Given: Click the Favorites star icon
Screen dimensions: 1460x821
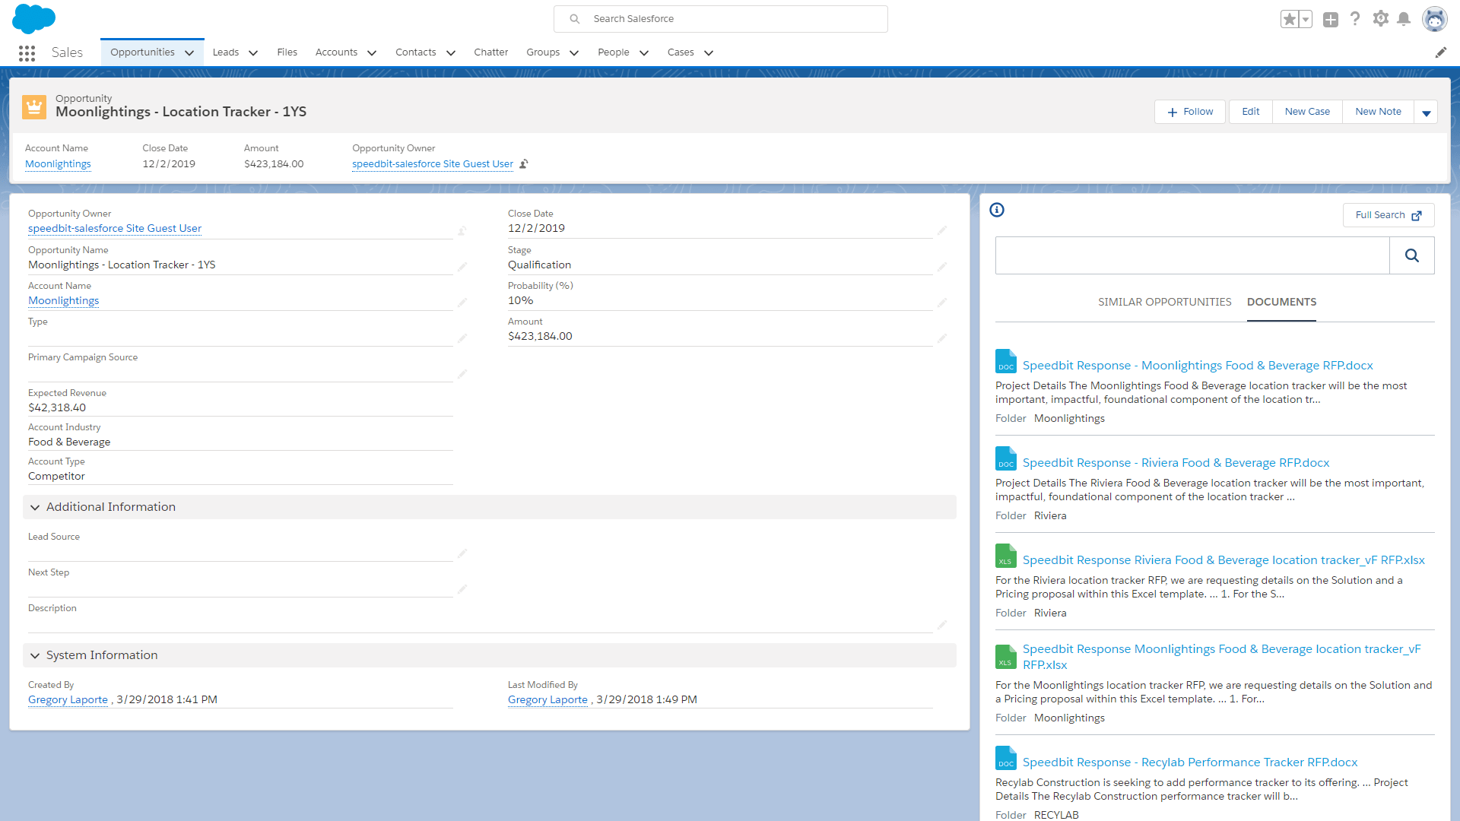Looking at the screenshot, I should pos(1289,19).
